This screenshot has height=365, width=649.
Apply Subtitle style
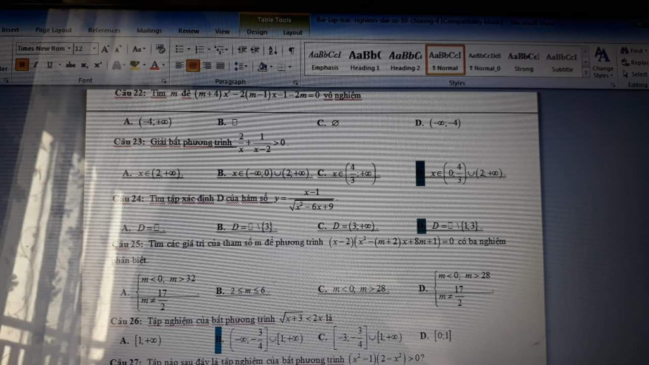(562, 62)
